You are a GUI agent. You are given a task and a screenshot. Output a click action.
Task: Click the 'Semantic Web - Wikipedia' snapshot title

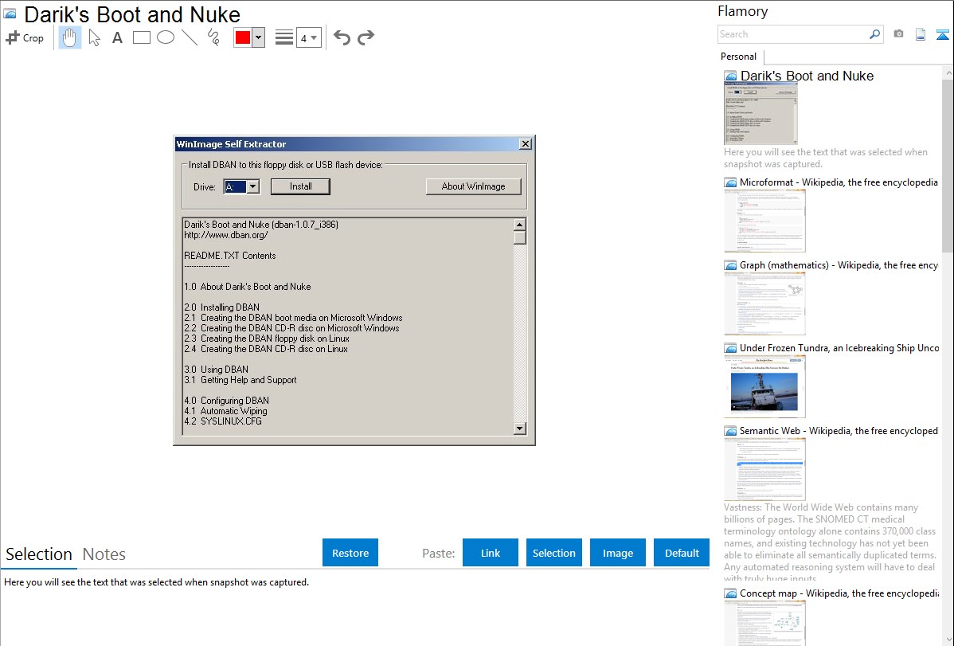click(x=839, y=430)
